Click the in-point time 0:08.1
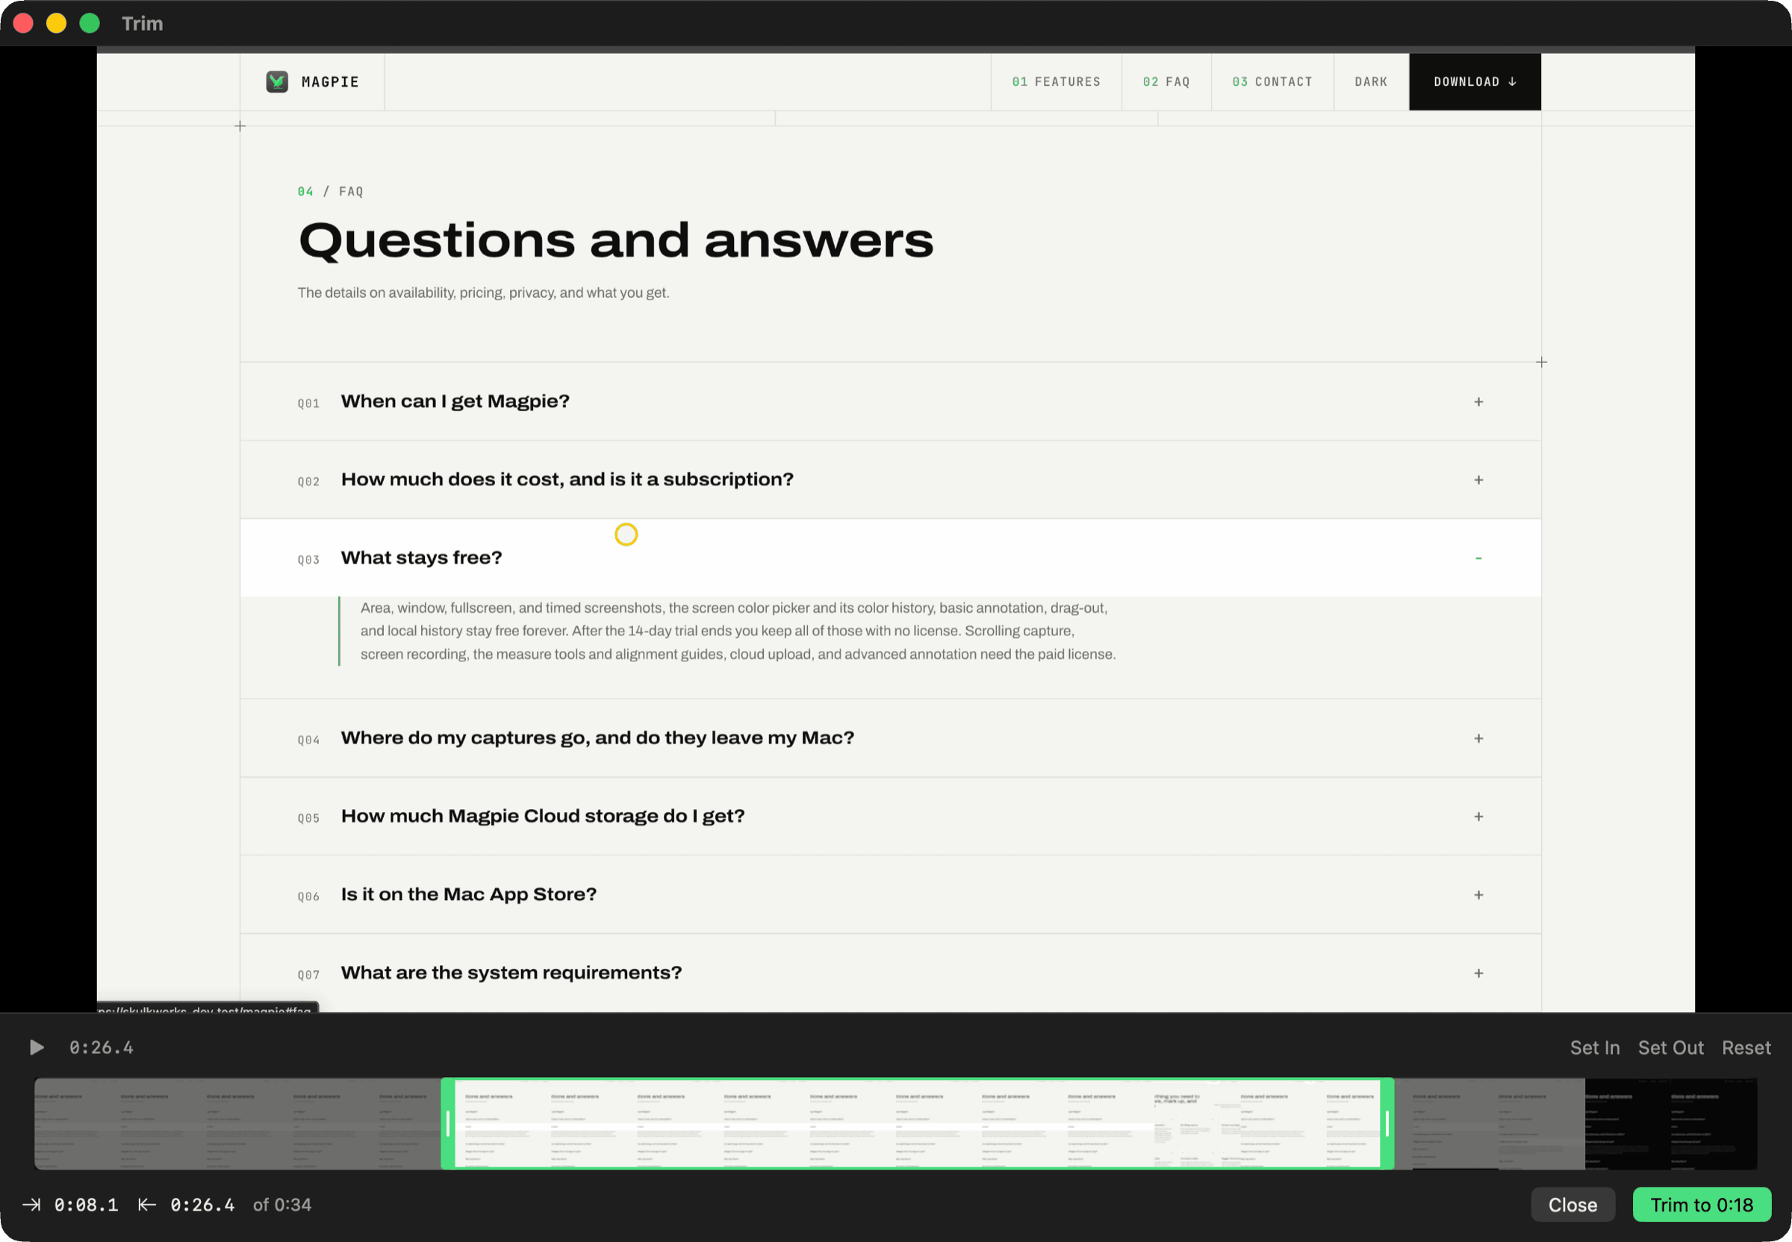Viewport: 1792px width, 1242px height. click(86, 1205)
